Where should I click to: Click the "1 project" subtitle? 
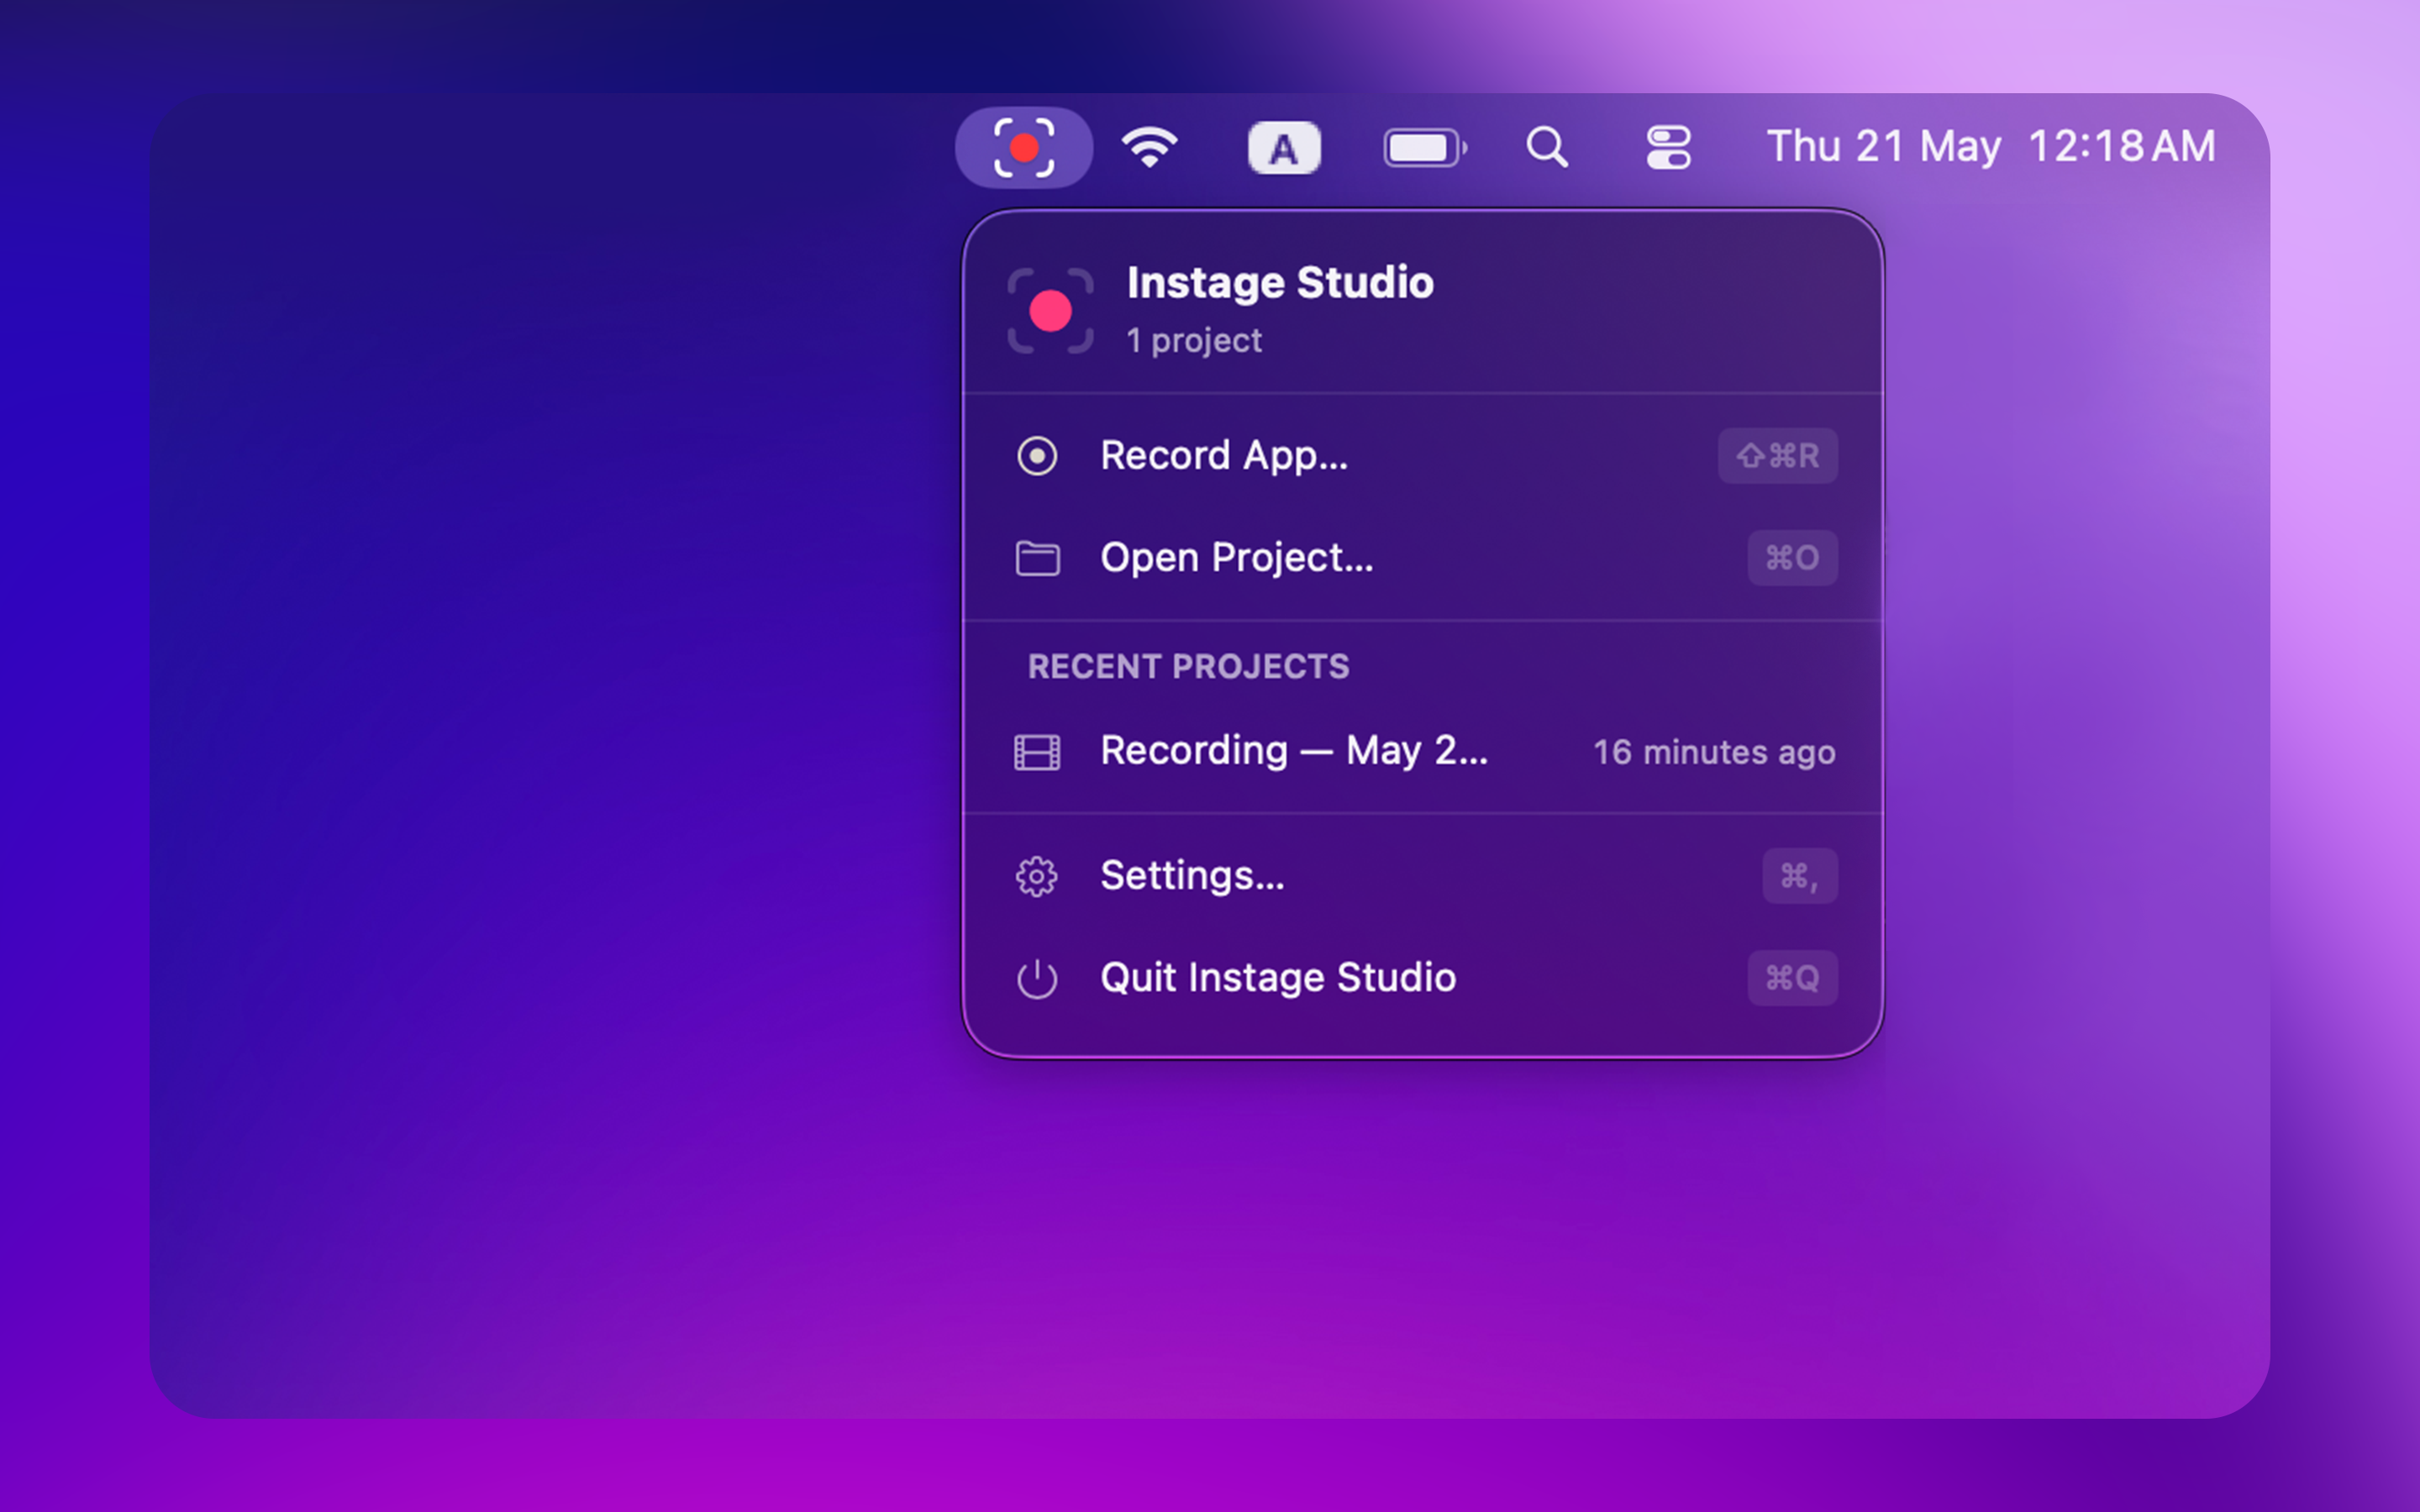1194,340
